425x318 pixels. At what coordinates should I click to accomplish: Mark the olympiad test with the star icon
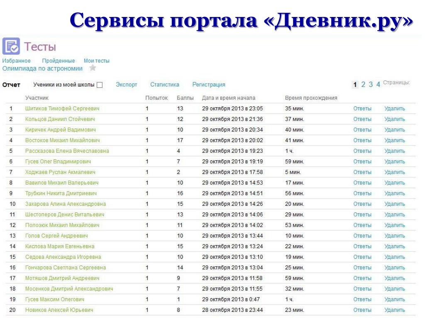pyautogui.click(x=93, y=68)
